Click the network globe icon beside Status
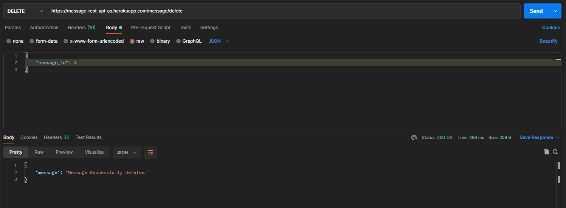Image resolution: width=566 pixels, height=208 pixels. [414, 137]
